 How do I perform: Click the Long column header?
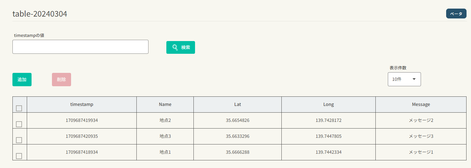tap(329, 104)
